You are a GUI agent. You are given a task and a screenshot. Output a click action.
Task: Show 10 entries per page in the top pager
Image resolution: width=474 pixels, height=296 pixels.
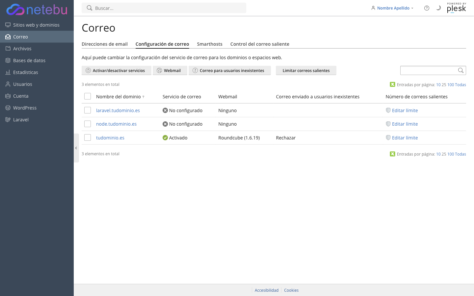coord(438,85)
